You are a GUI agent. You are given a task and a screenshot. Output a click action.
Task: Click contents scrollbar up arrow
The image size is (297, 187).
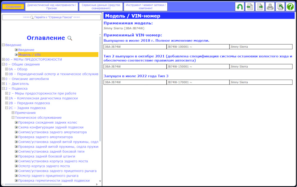coord(100,35)
